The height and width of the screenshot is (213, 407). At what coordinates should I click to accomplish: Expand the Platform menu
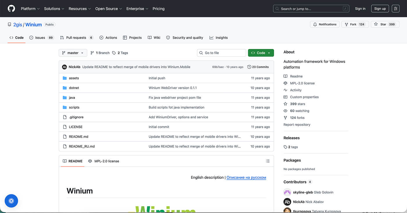click(30, 9)
